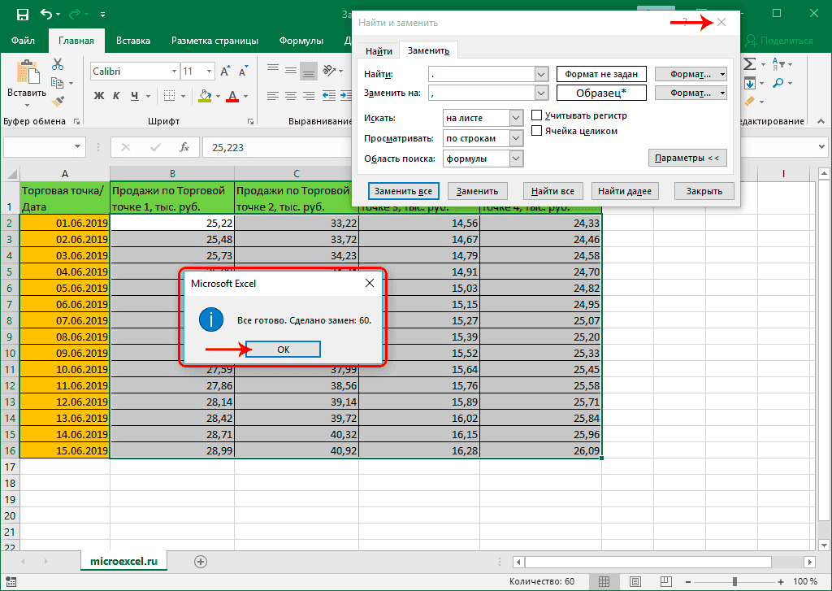Click the 'Закрыть' button in Find dialog
832x591 pixels.
point(704,191)
